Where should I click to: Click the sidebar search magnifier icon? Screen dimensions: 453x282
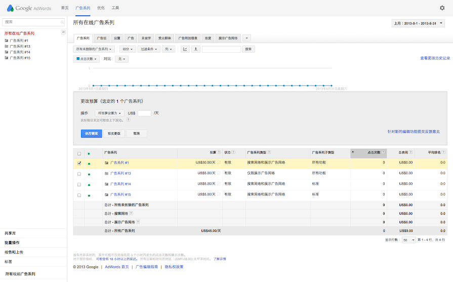click(62, 22)
